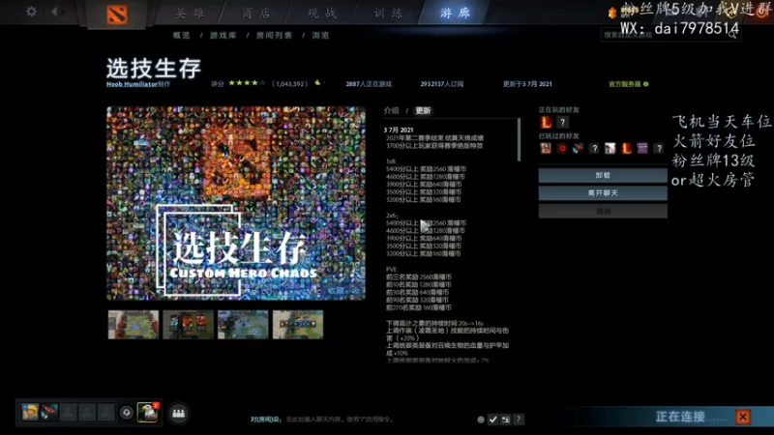Click the last question-mark avatar under 已玩过的好友
This screenshot has width=774, height=435.
pyautogui.click(x=659, y=148)
